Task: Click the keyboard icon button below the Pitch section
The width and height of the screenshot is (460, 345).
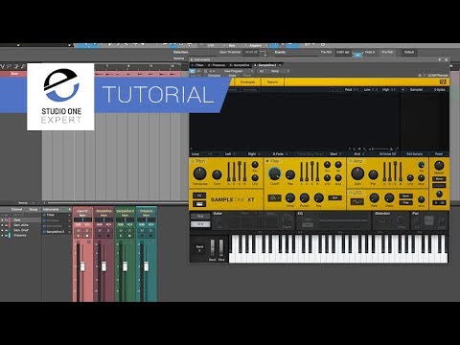Action: (199, 204)
